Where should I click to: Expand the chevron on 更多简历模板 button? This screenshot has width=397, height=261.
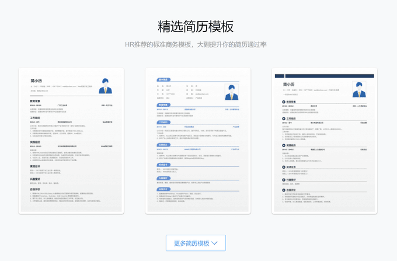pos(214,243)
